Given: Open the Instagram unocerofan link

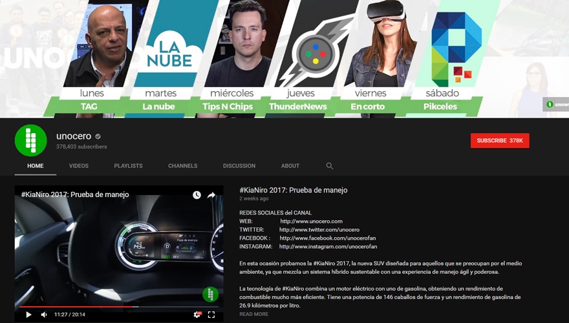Looking at the screenshot, I should (x=328, y=247).
